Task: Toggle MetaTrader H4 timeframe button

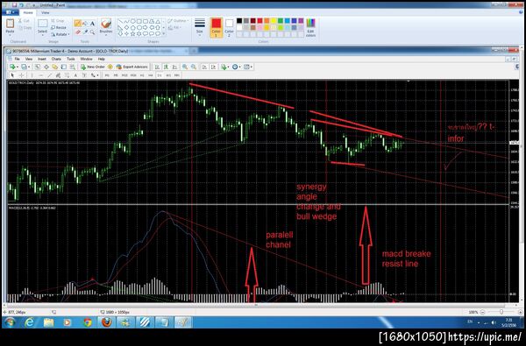Action: click(x=151, y=75)
